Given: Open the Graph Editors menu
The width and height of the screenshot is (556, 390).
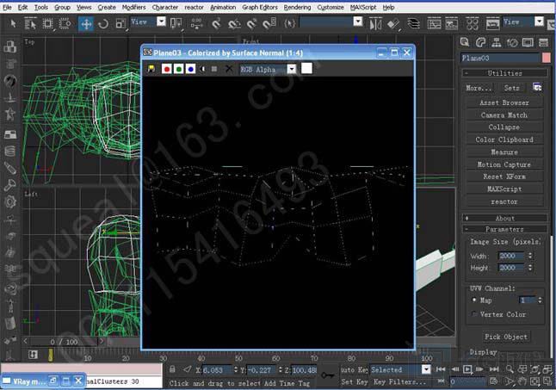Looking at the screenshot, I should pyautogui.click(x=260, y=7).
